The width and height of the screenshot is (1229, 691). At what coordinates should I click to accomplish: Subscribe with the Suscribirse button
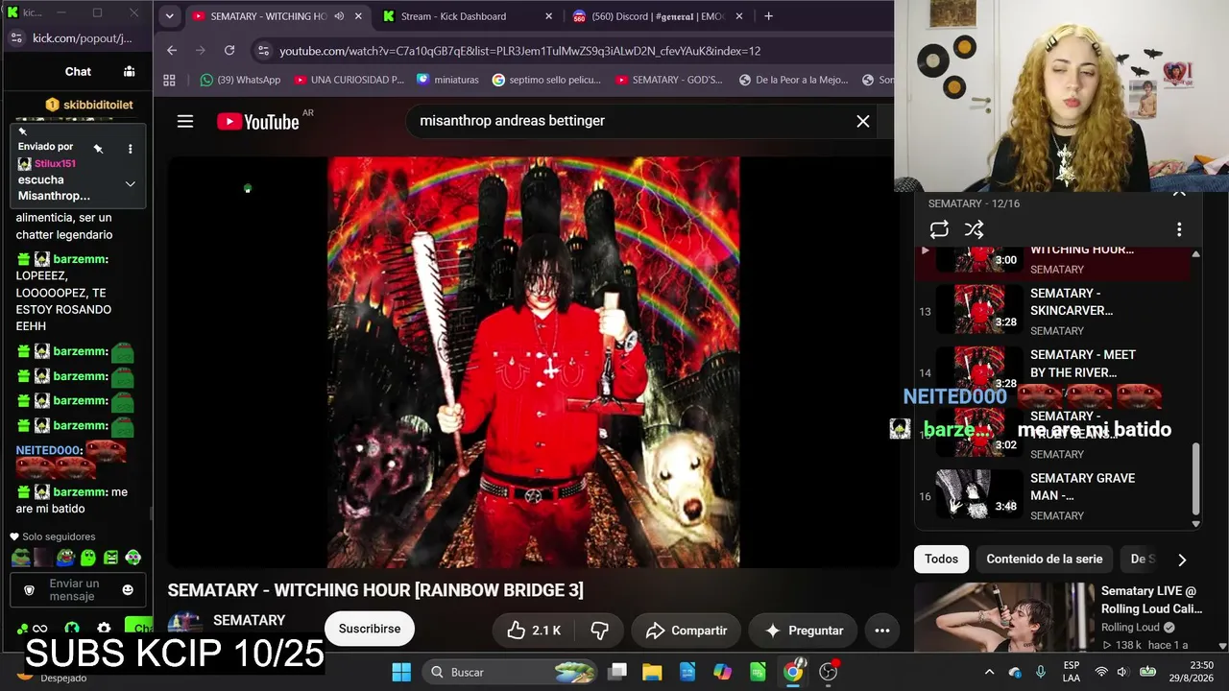coord(370,629)
